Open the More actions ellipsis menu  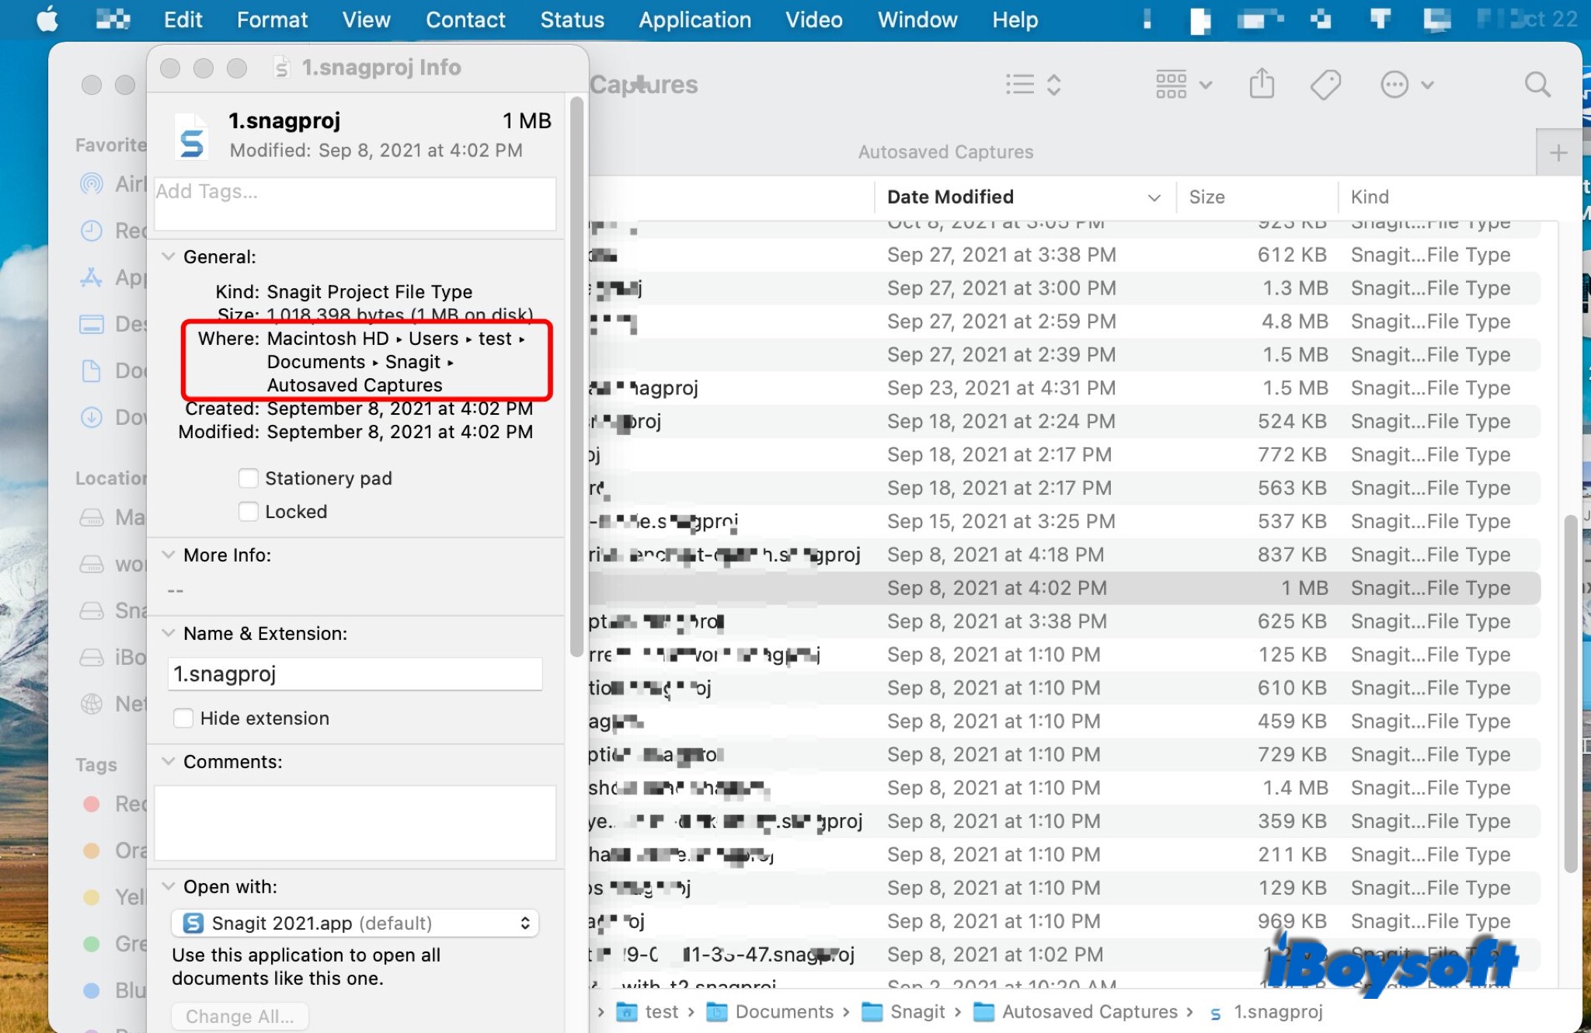pos(1406,84)
